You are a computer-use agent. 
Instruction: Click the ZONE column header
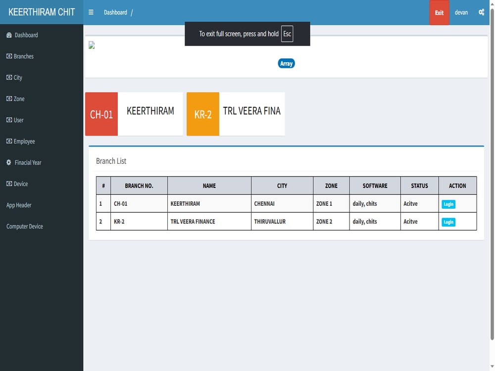pyautogui.click(x=331, y=185)
